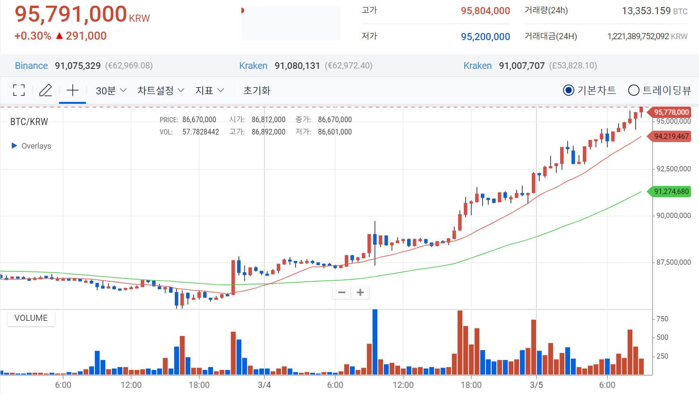
Task: Select the 기본차트 radio button
Action: tap(569, 90)
